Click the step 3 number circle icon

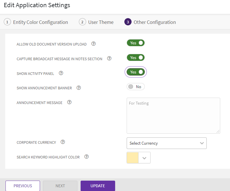(x=128, y=22)
